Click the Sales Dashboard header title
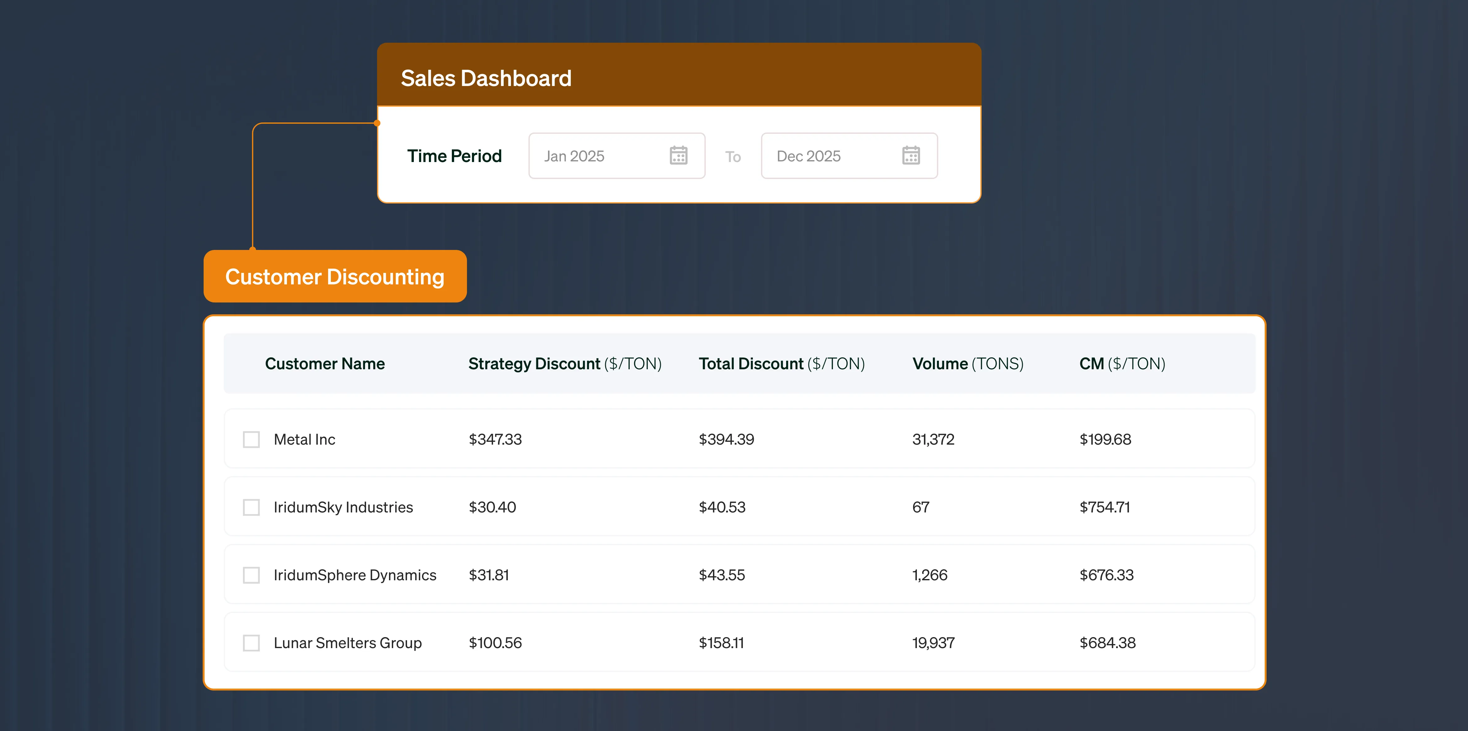The image size is (1468, 731). click(x=486, y=78)
